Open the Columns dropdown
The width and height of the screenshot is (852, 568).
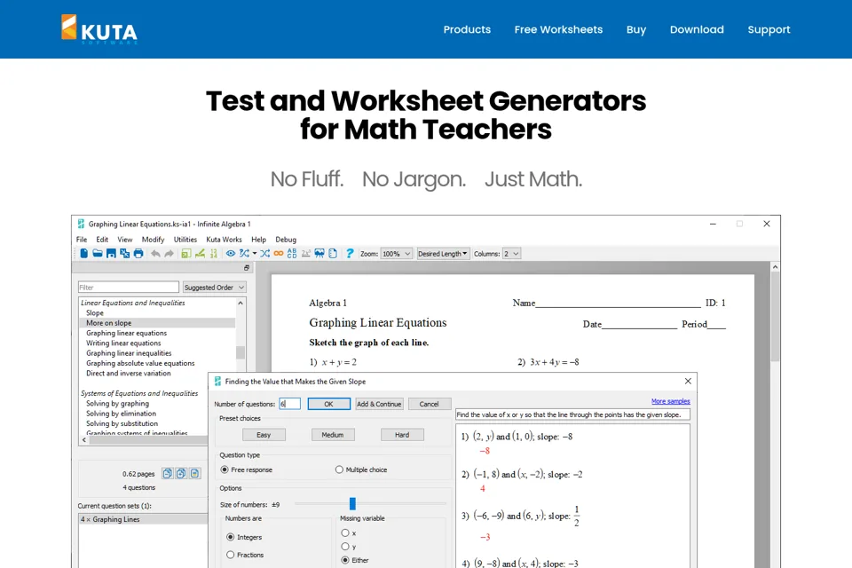[x=511, y=254]
